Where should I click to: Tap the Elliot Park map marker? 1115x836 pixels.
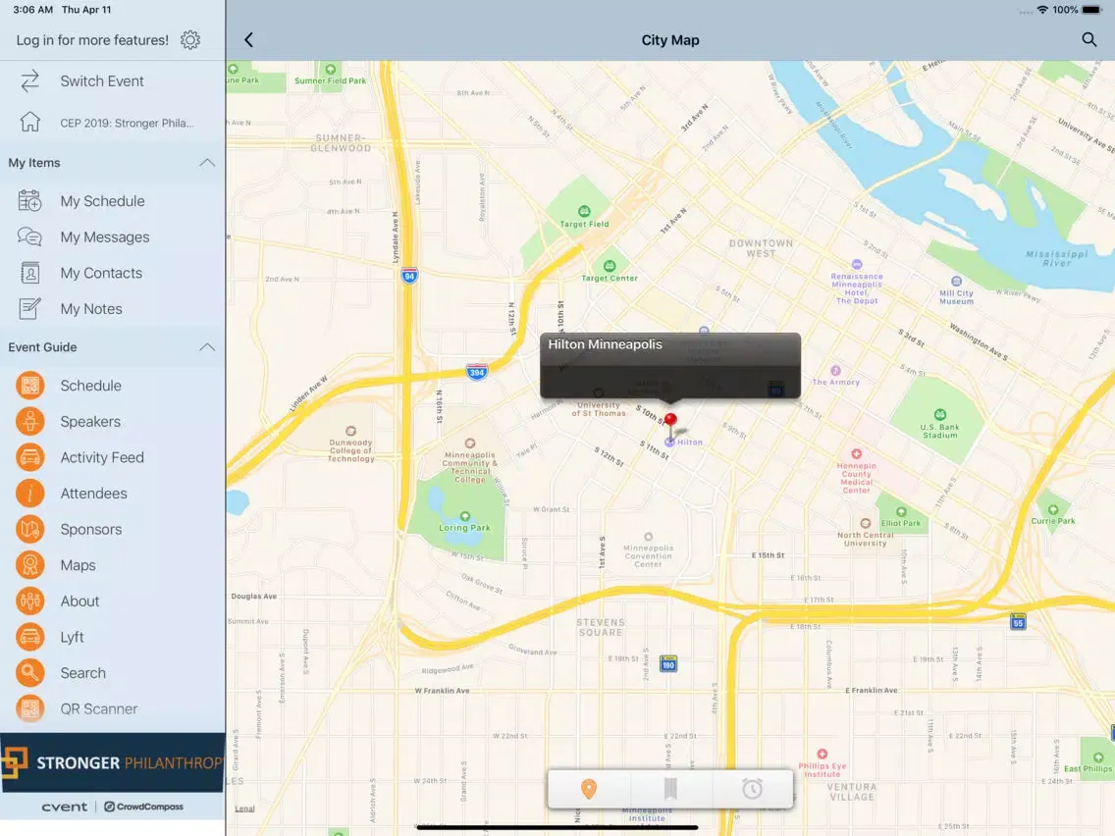[x=901, y=512]
